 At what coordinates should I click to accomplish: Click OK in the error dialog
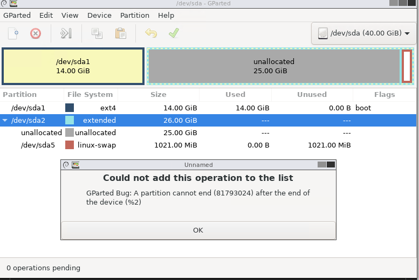click(198, 230)
